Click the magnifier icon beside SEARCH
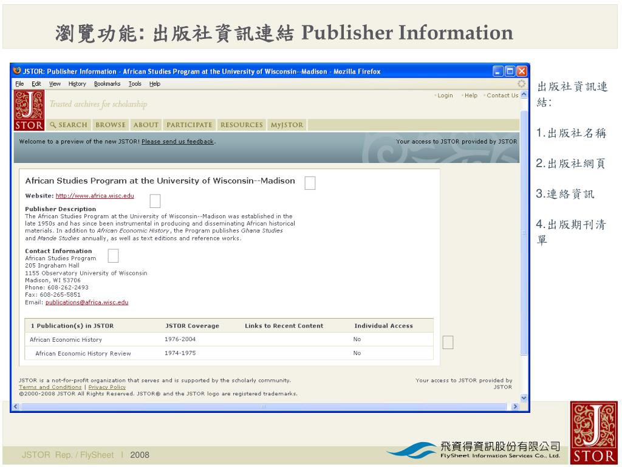 (x=53, y=125)
